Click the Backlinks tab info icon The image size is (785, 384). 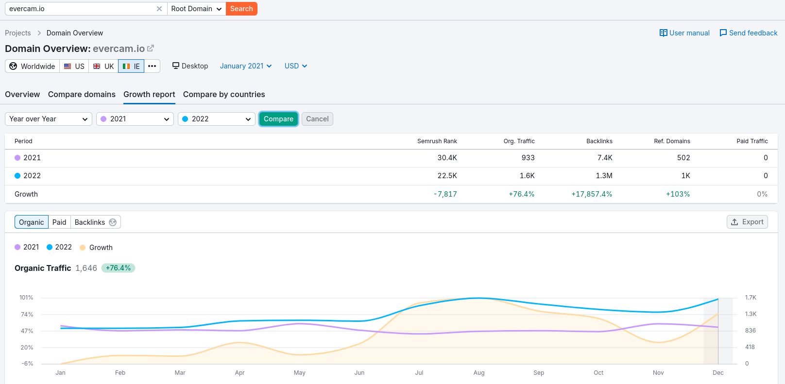113,222
